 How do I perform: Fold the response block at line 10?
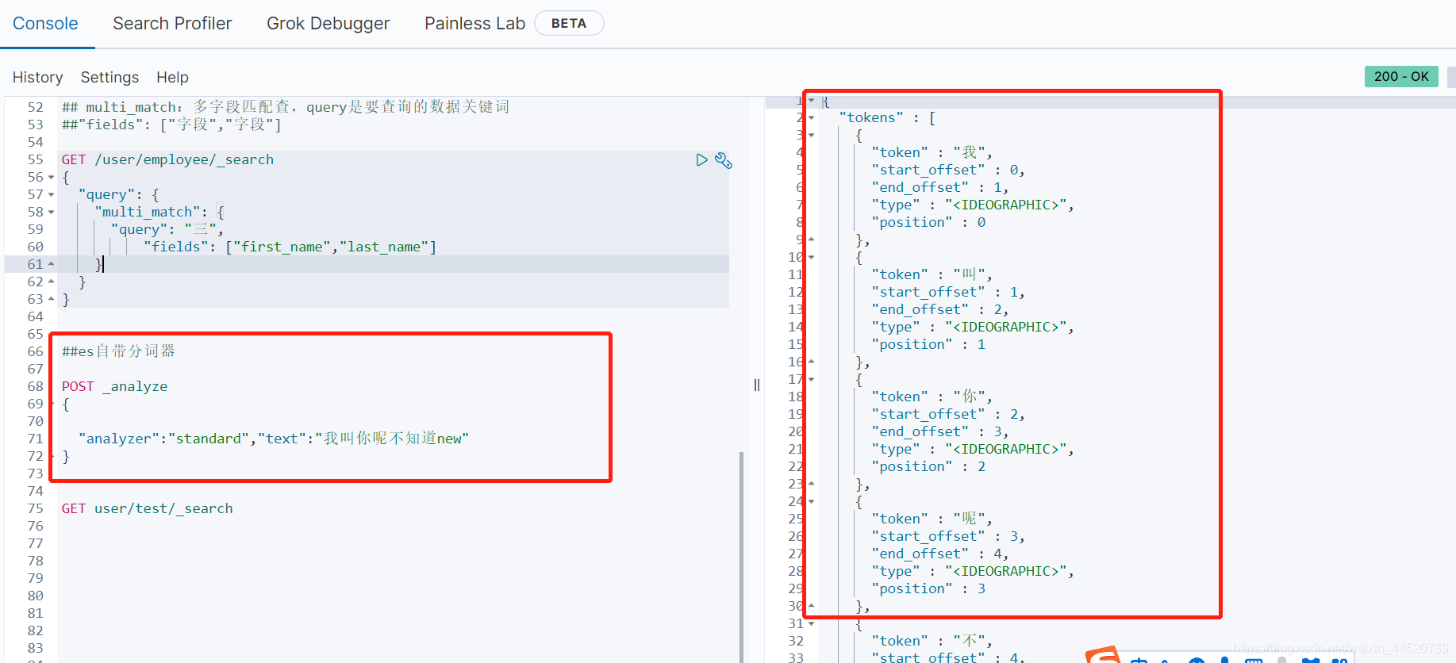pyautogui.click(x=812, y=258)
